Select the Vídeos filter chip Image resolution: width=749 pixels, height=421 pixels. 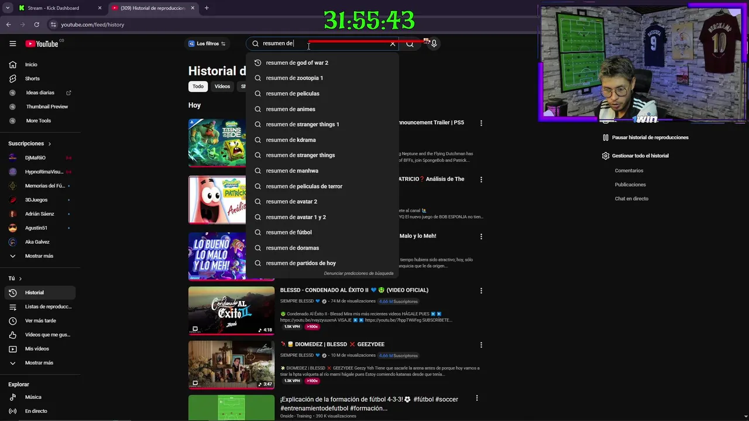point(222,86)
